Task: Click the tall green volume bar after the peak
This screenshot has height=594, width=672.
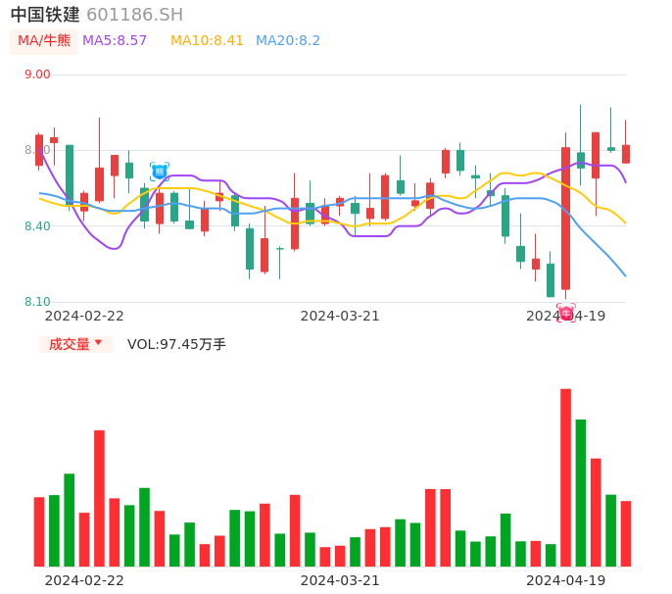Action: pyautogui.click(x=581, y=493)
